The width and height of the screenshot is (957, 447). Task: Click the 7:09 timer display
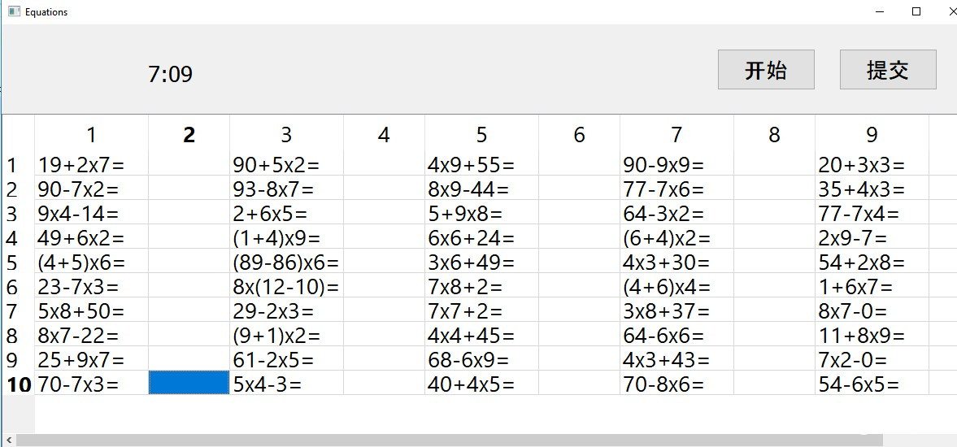[171, 75]
